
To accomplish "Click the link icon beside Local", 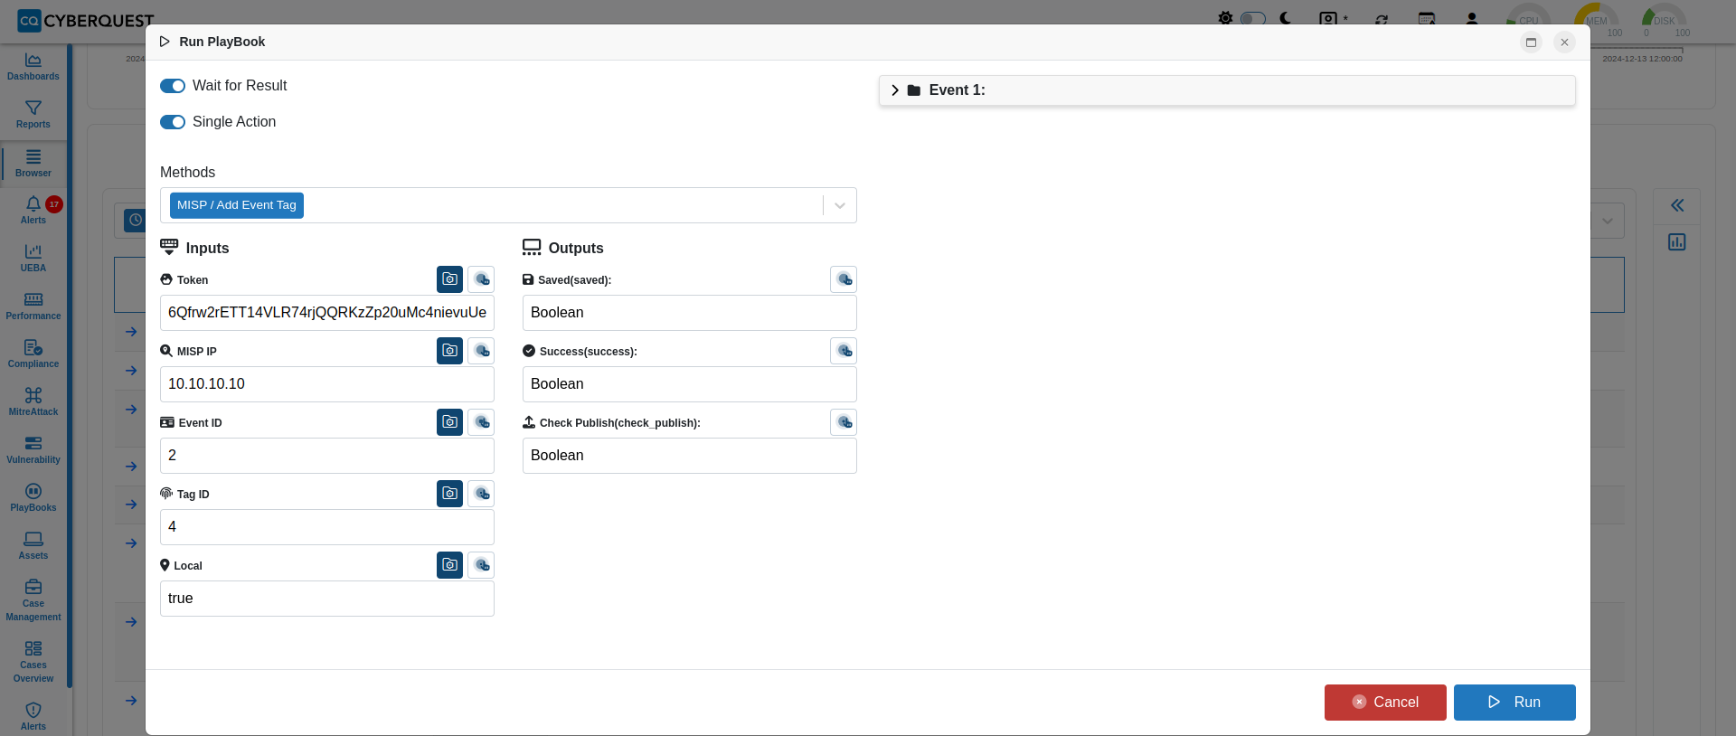I will pos(482,565).
